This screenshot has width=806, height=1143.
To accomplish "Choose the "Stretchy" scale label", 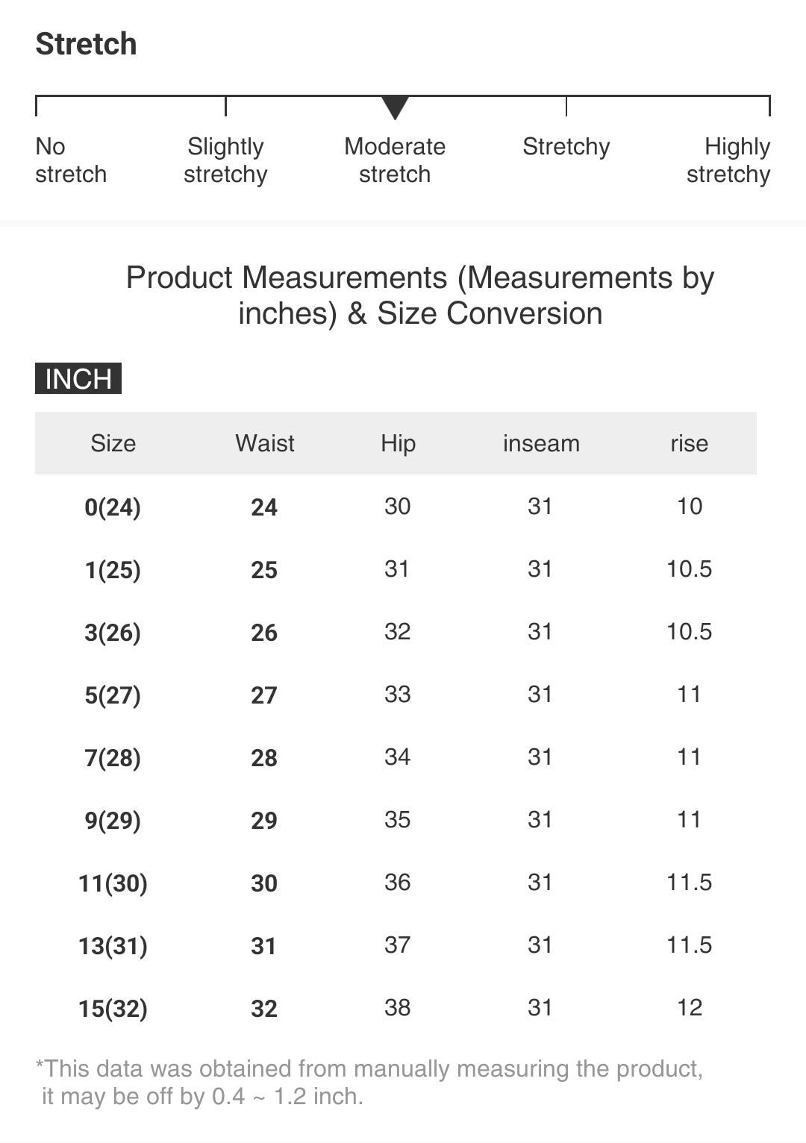I will (x=566, y=147).
